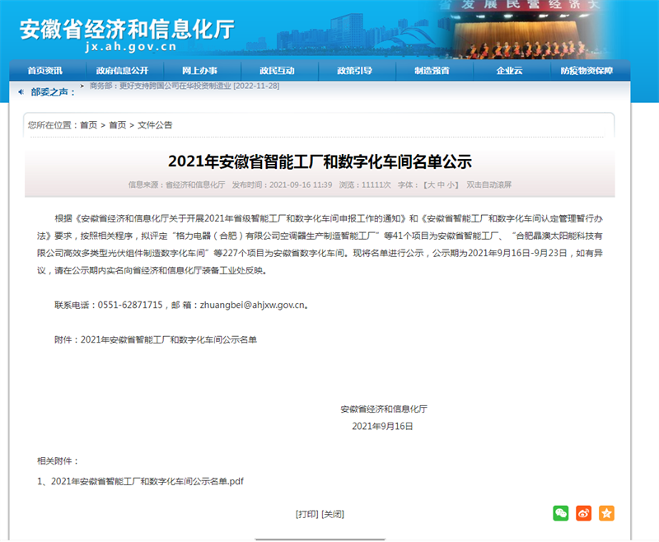Open the 企业云 navigation item
Screen dimensions: 659x542
click(509, 71)
